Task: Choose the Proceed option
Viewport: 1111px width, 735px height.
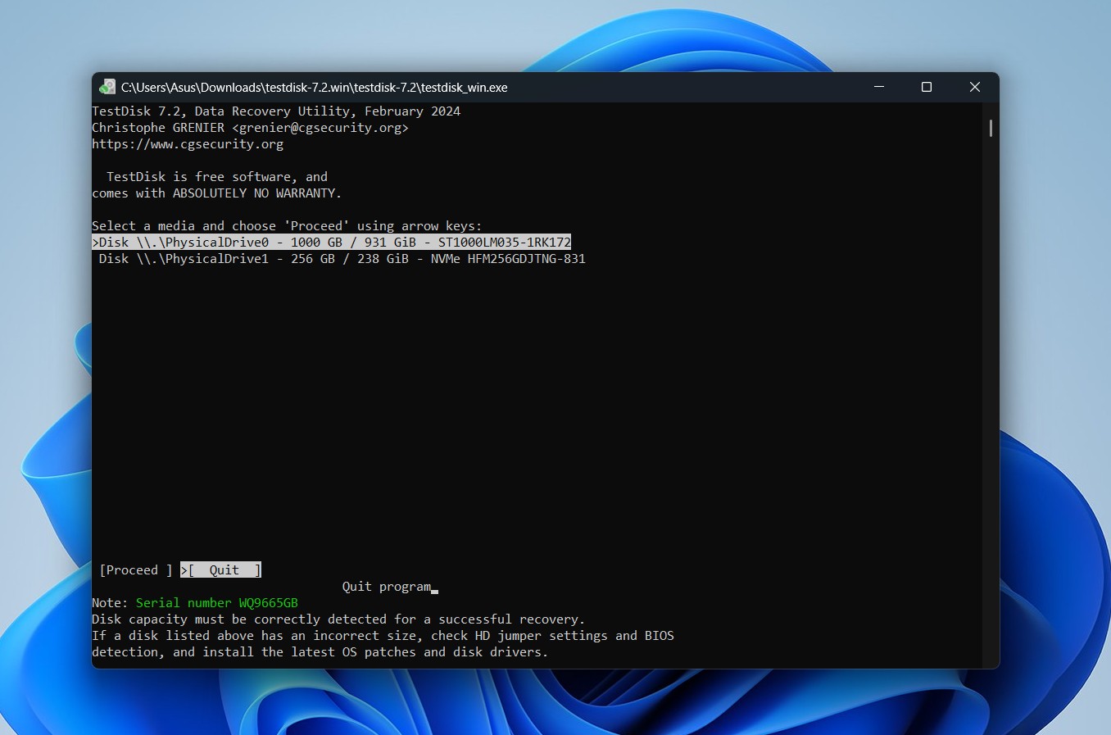Action: coord(136,570)
